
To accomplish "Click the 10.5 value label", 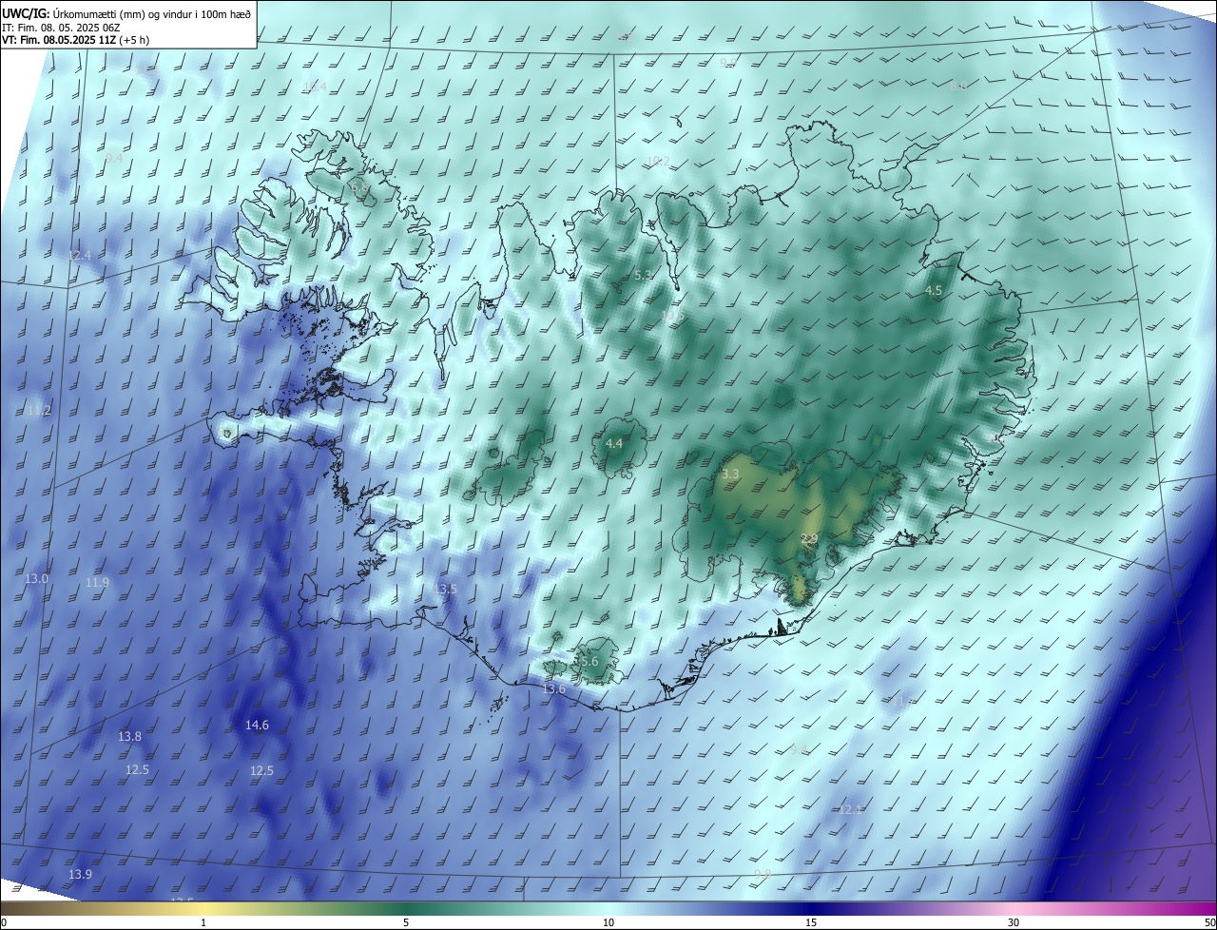I will click(x=672, y=316).
